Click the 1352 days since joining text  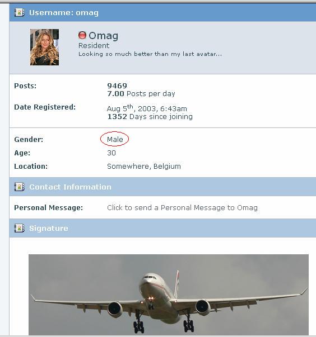pos(150,117)
